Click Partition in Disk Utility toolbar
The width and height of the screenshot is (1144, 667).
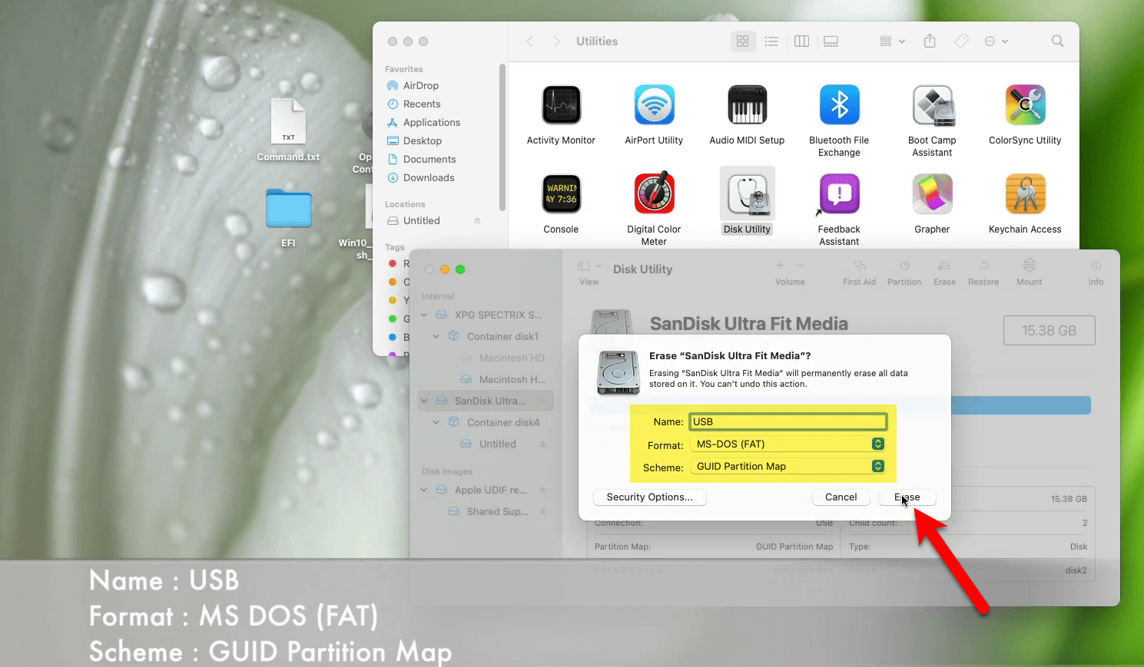coord(904,272)
